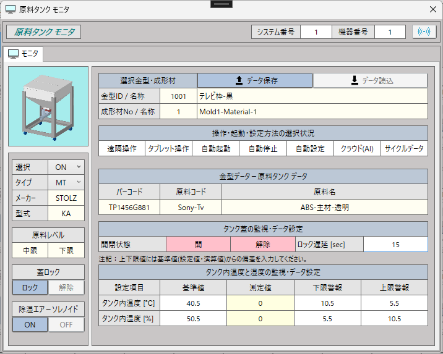Click the タンク内温度 [℃] 基準値 40.5 field
This screenshot has width=443, height=354.
click(x=193, y=303)
